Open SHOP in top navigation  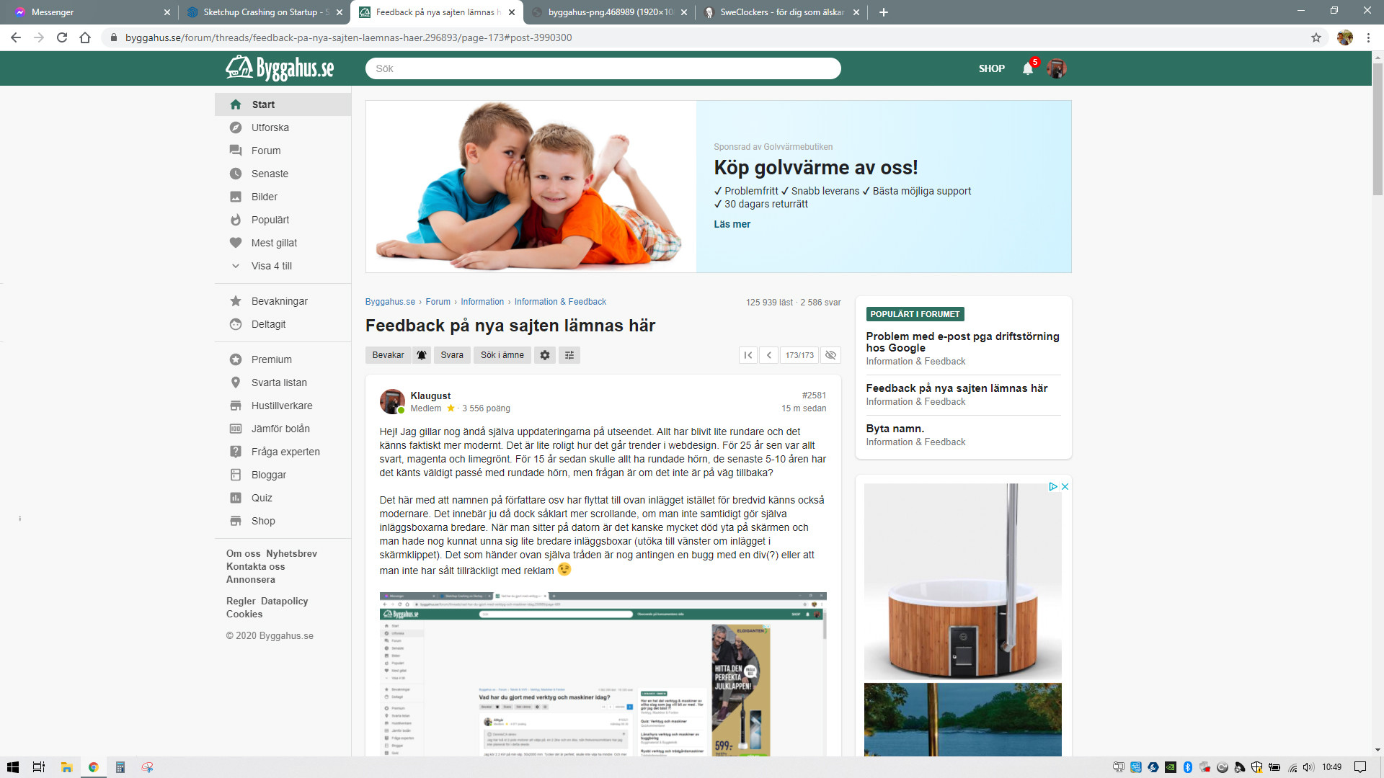tap(991, 68)
